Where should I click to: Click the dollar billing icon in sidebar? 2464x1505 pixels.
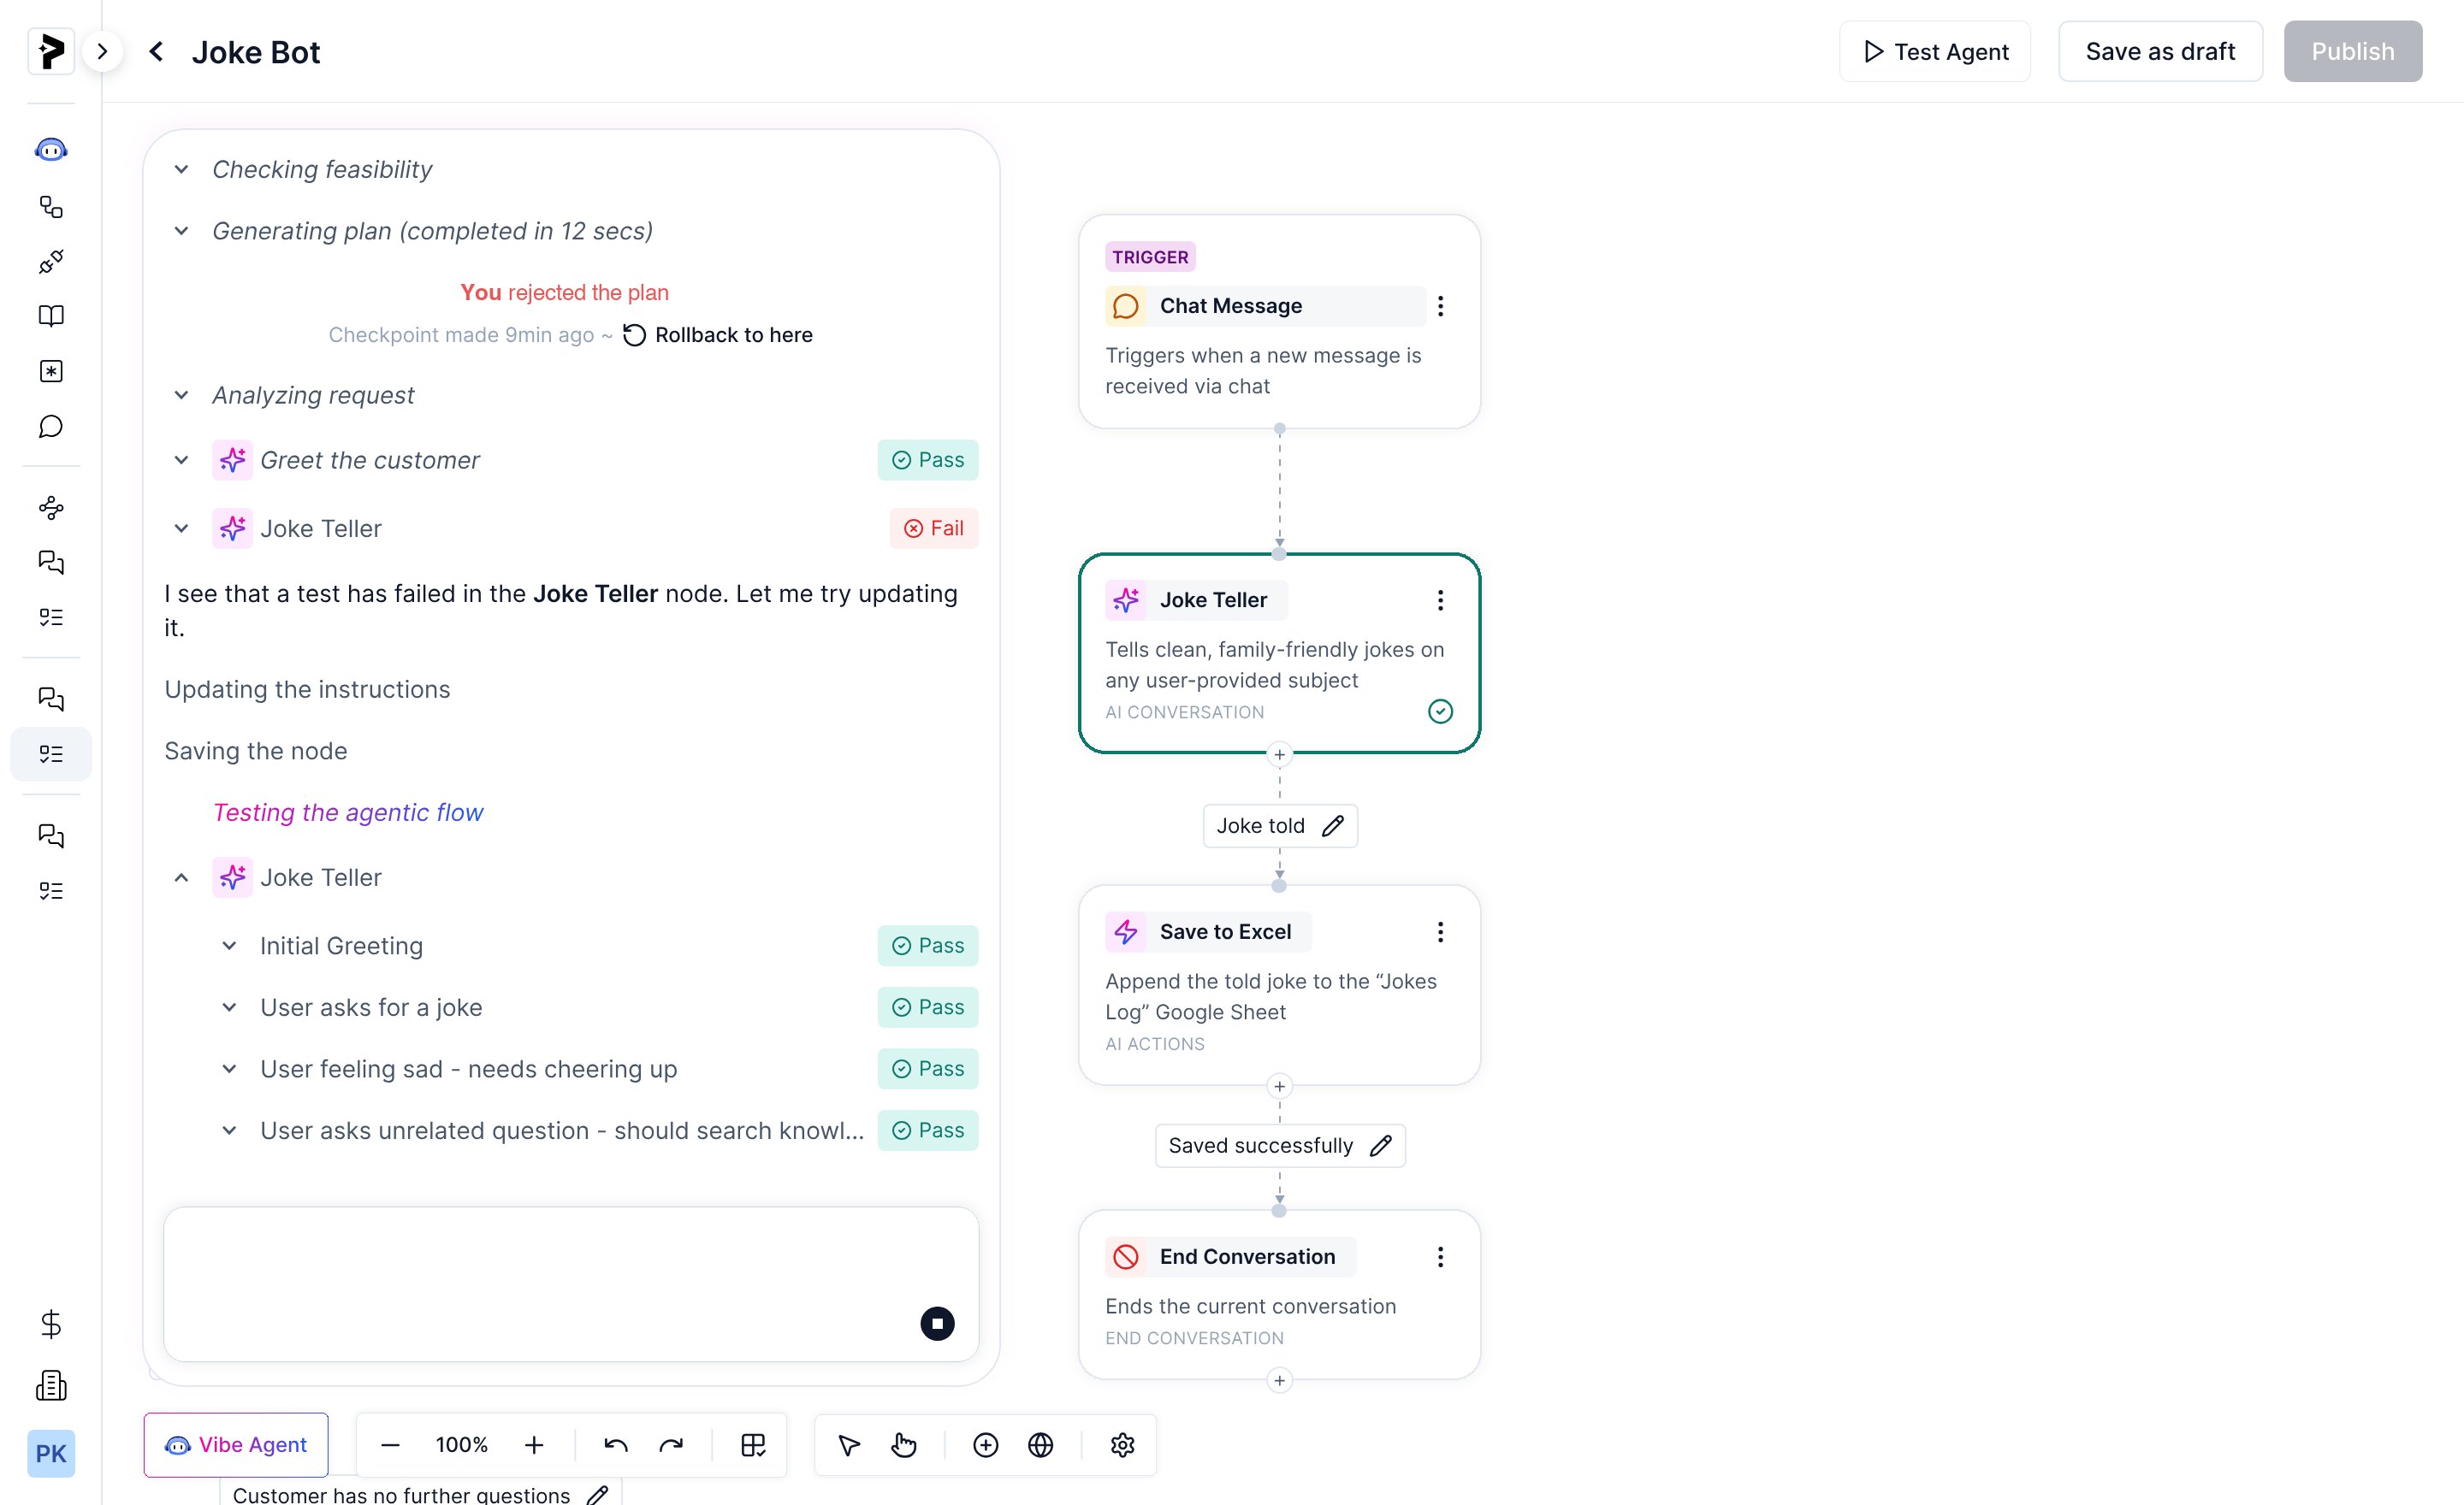(51, 1324)
